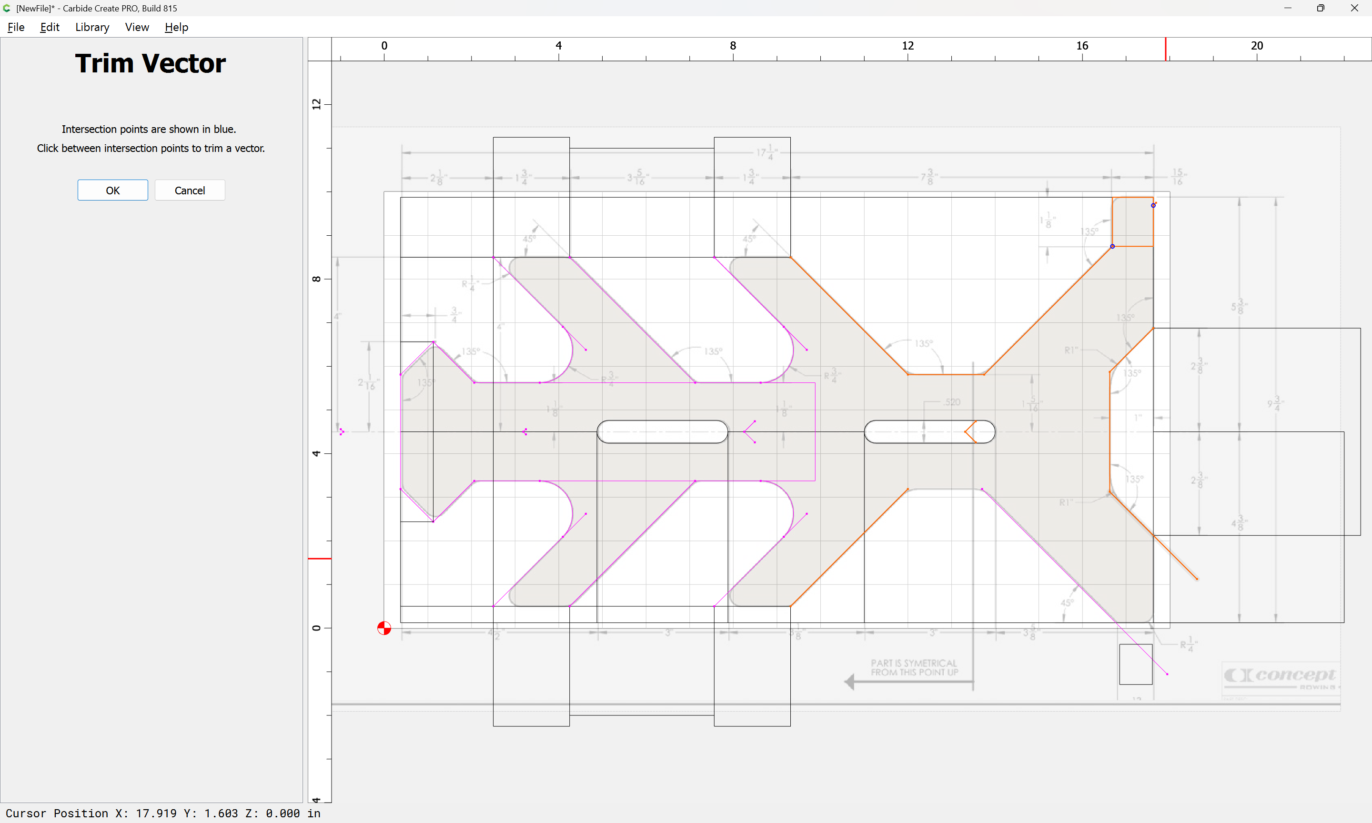This screenshot has height=823, width=1372.
Task: Click the red cursor marker on left ruler
Action: pos(320,559)
